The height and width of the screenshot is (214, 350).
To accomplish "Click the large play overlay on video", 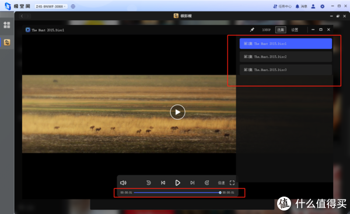I will click(x=177, y=112).
